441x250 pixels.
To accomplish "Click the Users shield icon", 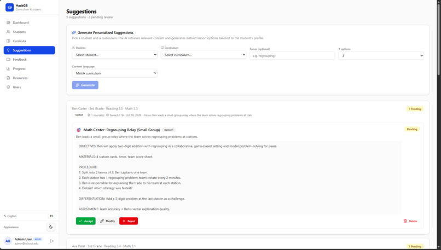I will pyautogui.click(x=8, y=87).
